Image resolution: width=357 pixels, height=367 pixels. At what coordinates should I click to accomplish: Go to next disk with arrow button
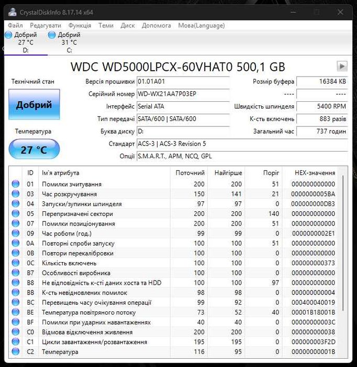click(342, 66)
